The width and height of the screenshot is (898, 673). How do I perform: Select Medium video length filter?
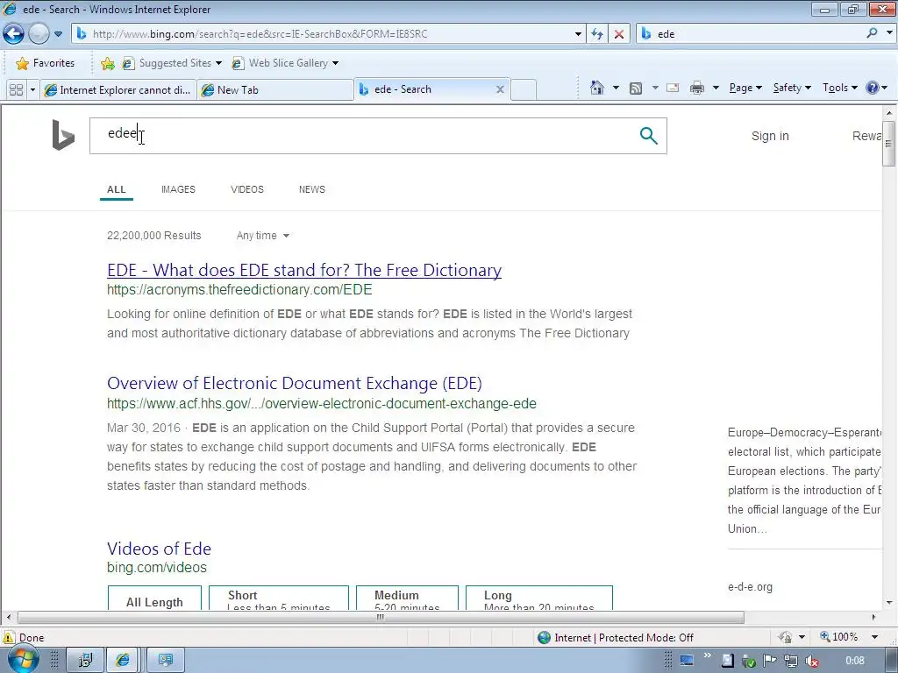tap(407, 598)
